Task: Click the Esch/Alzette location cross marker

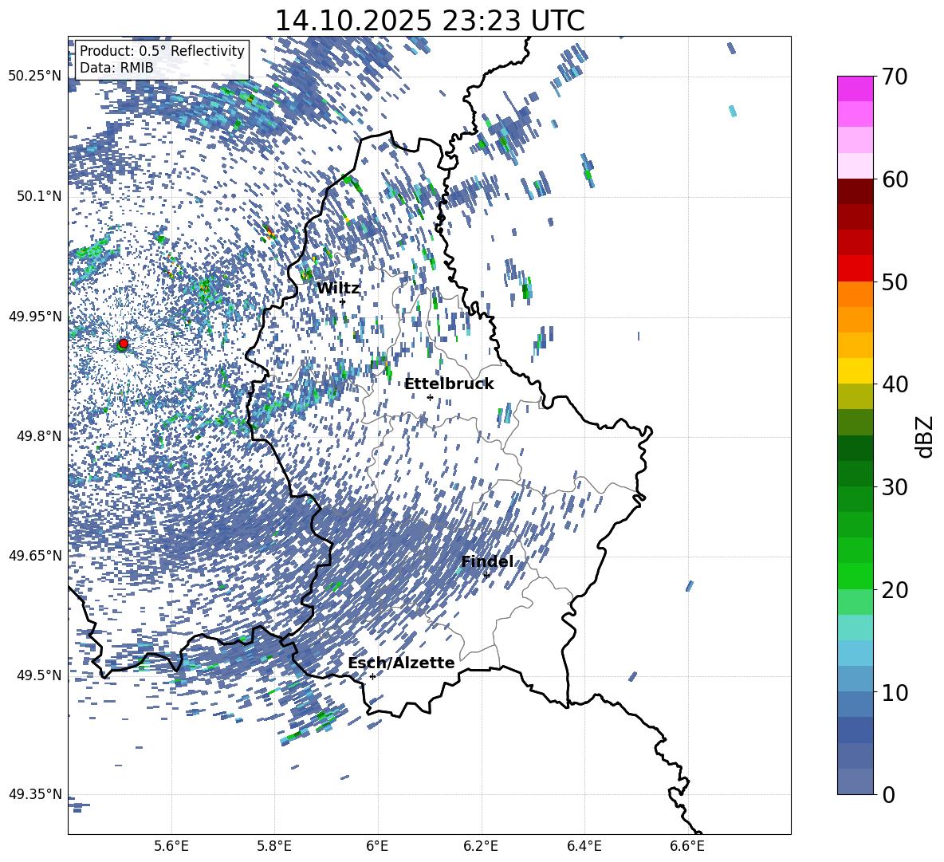Action: (x=372, y=676)
